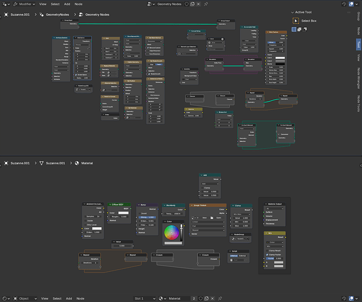This screenshot has height=302, width=362.
Task: Open the View menu in the material node editor
Action: (x=45, y=298)
